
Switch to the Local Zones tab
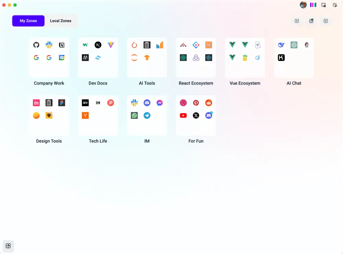click(61, 21)
